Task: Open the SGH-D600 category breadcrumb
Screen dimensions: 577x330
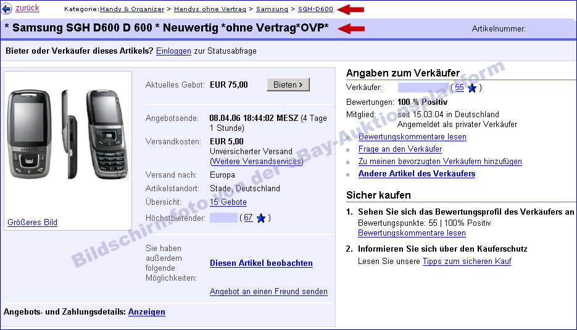Action: tap(315, 9)
